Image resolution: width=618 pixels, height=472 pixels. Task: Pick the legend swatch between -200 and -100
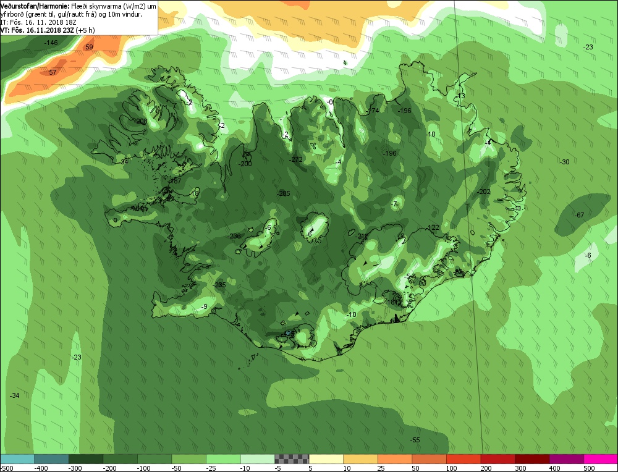121,459
